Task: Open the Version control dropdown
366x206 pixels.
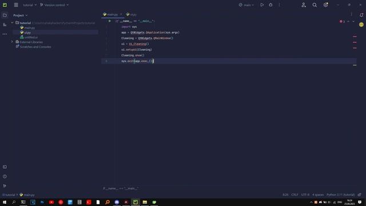Action: coord(54,5)
